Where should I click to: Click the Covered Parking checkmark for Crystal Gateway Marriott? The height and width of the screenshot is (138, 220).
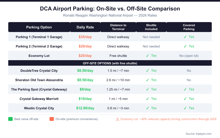[x=185, y=99]
